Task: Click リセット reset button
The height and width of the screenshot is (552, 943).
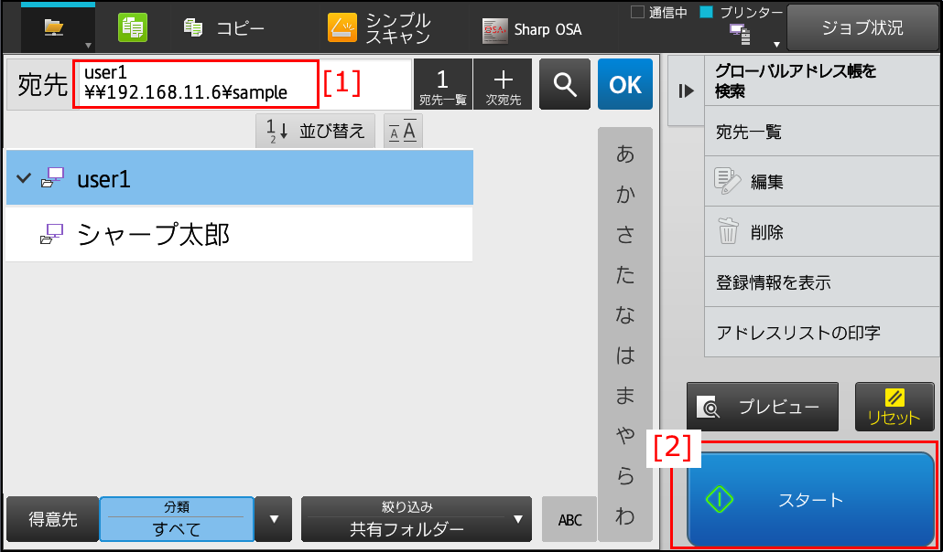Action: 894,408
